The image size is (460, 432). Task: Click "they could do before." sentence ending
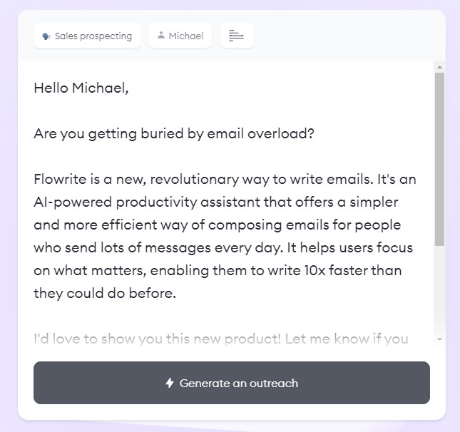(104, 293)
